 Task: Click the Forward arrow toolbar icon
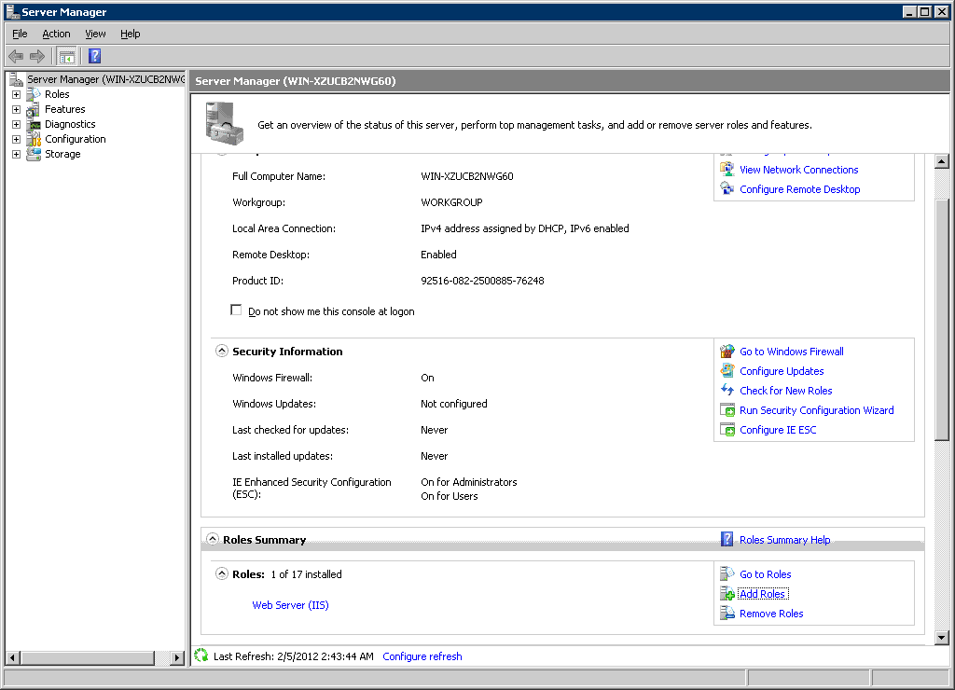click(37, 57)
